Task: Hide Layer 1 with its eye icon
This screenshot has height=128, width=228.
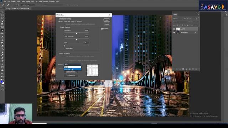Action: point(174,29)
